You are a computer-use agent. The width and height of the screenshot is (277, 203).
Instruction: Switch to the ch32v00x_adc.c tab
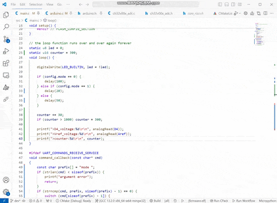pyautogui.click(x=124, y=13)
